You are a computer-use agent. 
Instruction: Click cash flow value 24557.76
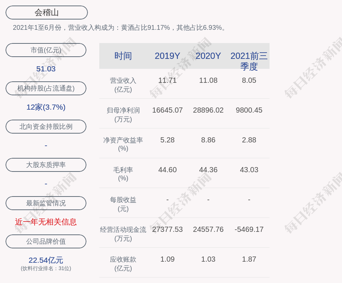pos(208,230)
